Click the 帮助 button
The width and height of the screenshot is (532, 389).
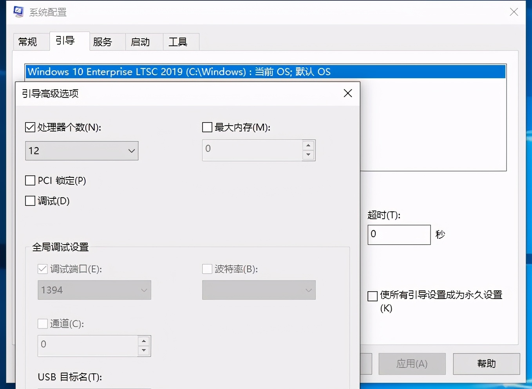point(486,364)
